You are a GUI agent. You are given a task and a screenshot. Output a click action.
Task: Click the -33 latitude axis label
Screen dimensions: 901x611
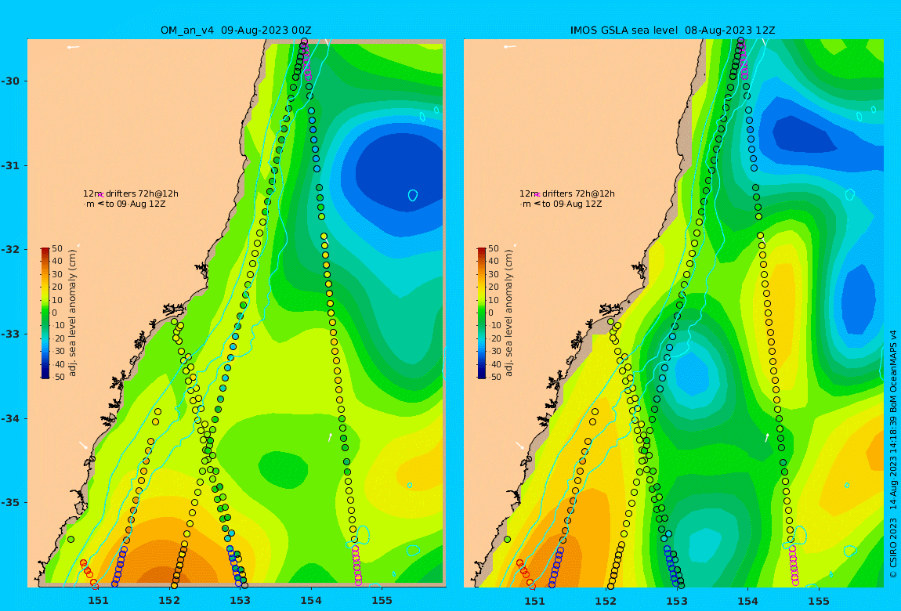(12, 334)
